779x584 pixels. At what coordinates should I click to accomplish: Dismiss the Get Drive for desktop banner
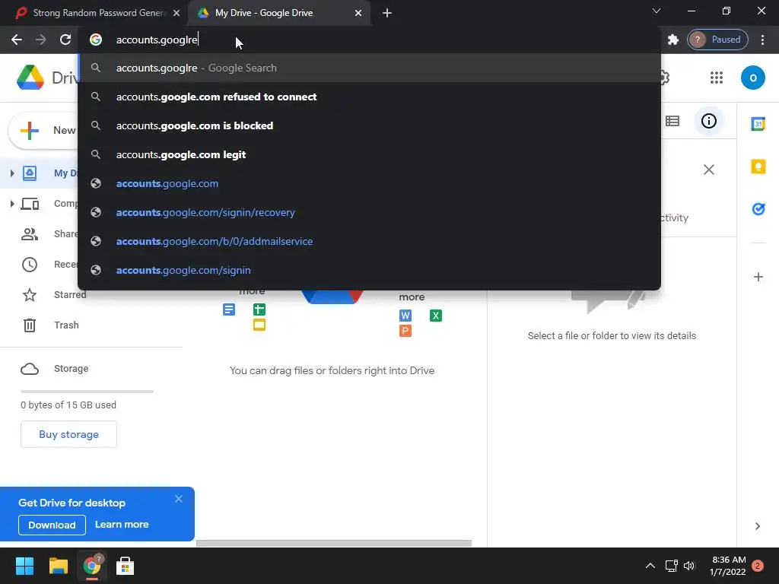coord(178,499)
